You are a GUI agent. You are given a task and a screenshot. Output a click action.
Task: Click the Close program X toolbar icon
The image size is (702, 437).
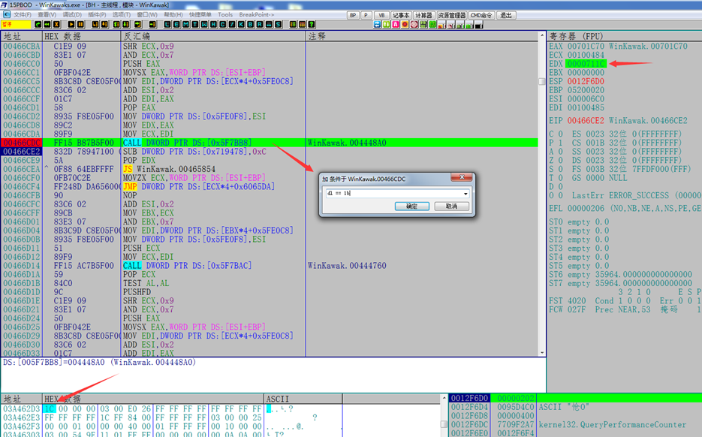[x=56, y=24]
